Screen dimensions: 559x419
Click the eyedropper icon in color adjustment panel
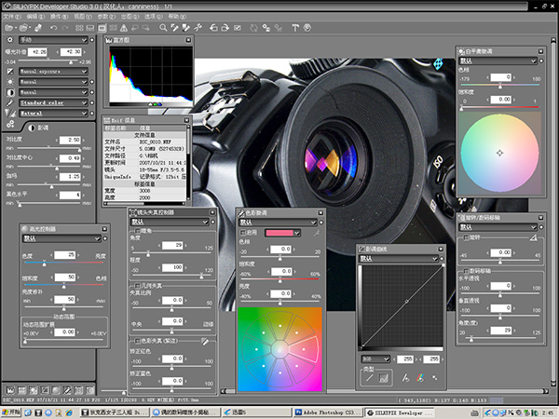coord(316,233)
